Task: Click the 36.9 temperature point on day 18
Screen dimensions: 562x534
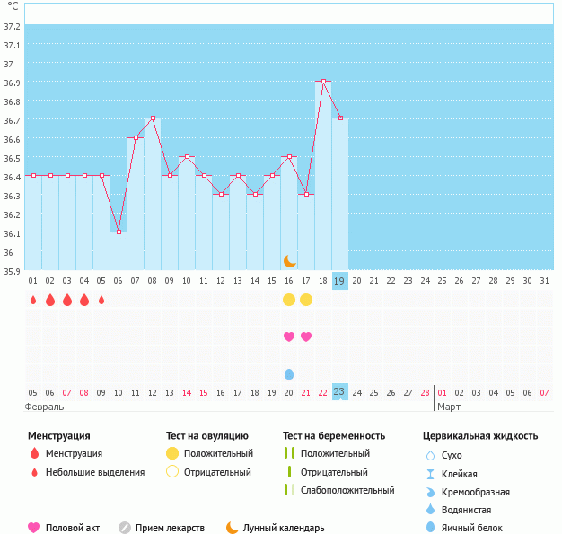Action: click(x=323, y=81)
